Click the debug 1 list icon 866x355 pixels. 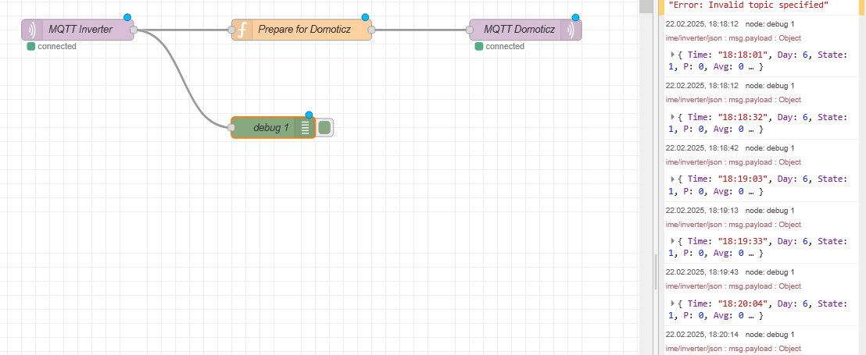click(x=305, y=127)
